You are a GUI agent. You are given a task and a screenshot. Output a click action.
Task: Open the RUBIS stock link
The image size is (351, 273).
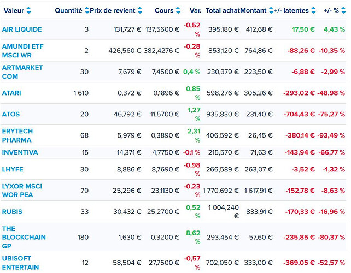point(12,212)
